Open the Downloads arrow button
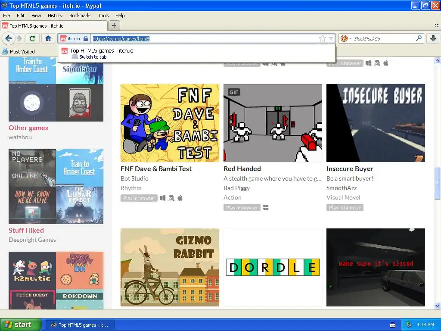441x331 pixels. tap(433, 38)
